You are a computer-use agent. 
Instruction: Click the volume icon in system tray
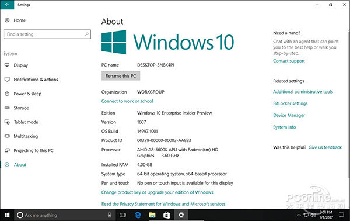313,215
